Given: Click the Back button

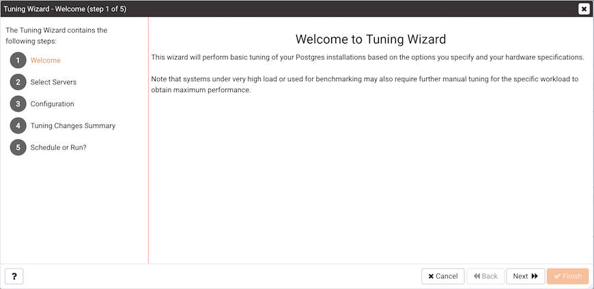Looking at the screenshot, I should [x=485, y=276].
